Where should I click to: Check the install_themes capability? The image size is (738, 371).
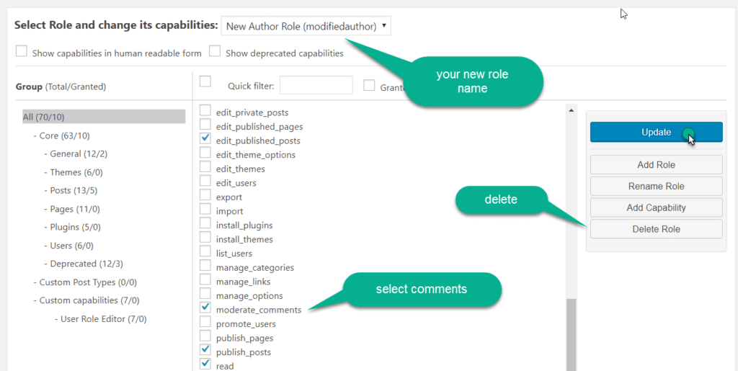click(x=205, y=238)
